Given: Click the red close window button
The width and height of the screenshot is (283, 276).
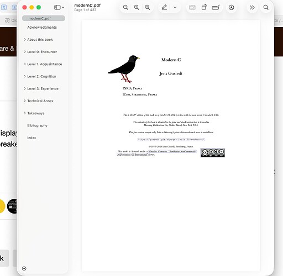Looking at the screenshot, I should (24, 7).
